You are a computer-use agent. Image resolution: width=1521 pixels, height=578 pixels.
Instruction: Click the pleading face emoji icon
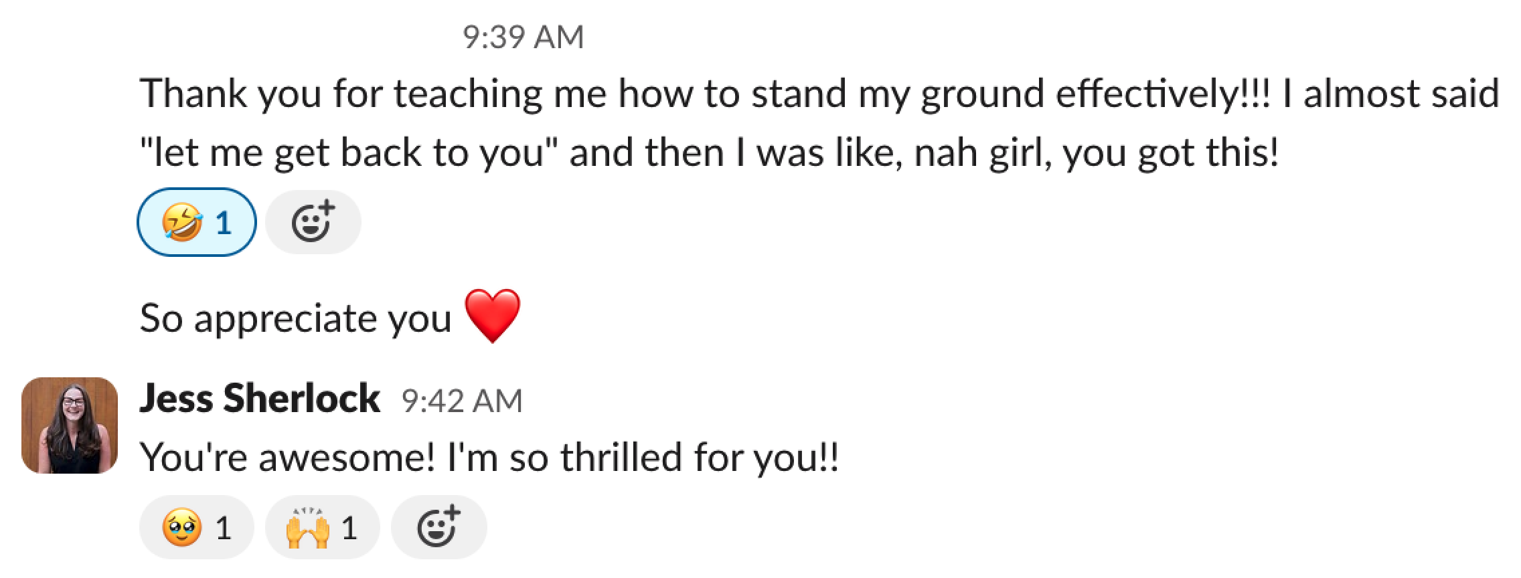coord(181,528)
